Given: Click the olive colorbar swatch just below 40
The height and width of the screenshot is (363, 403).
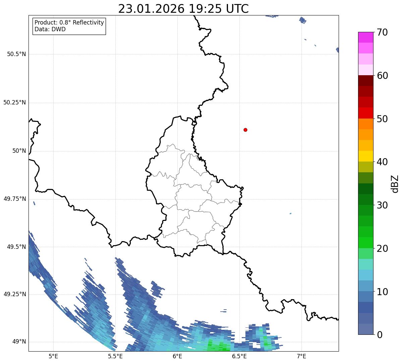Looking at the screenshot, I should [x=365, y=167].
